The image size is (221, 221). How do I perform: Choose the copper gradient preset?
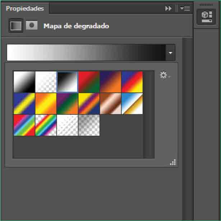(110, 103)
